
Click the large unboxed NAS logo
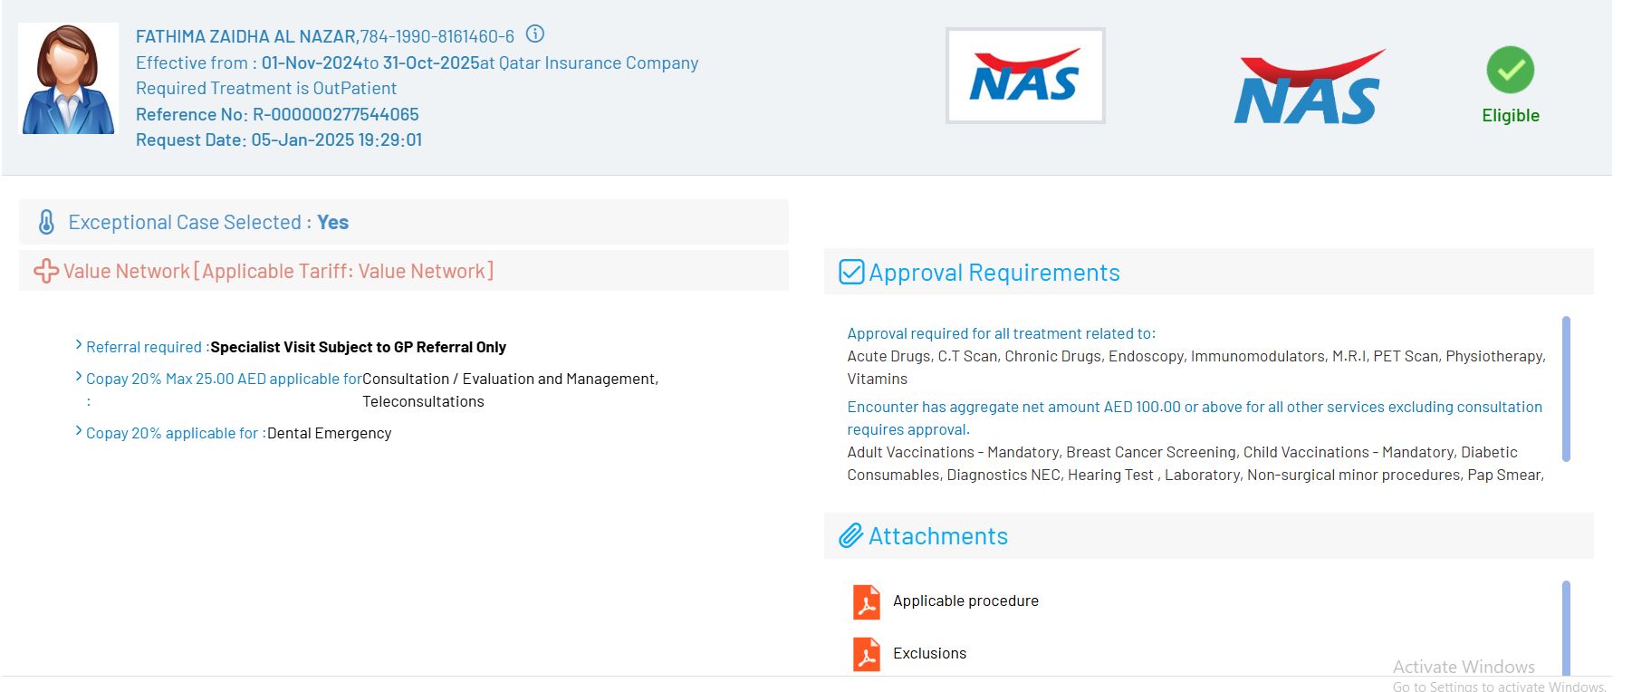(x=1309, y=87)
